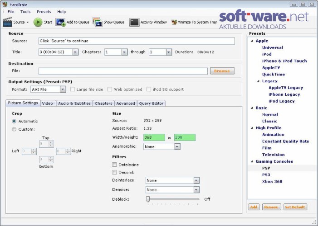Viewport: 318px width, 226px height.
Task: Click the Add to Queue icon
Action: pos(60,22)
